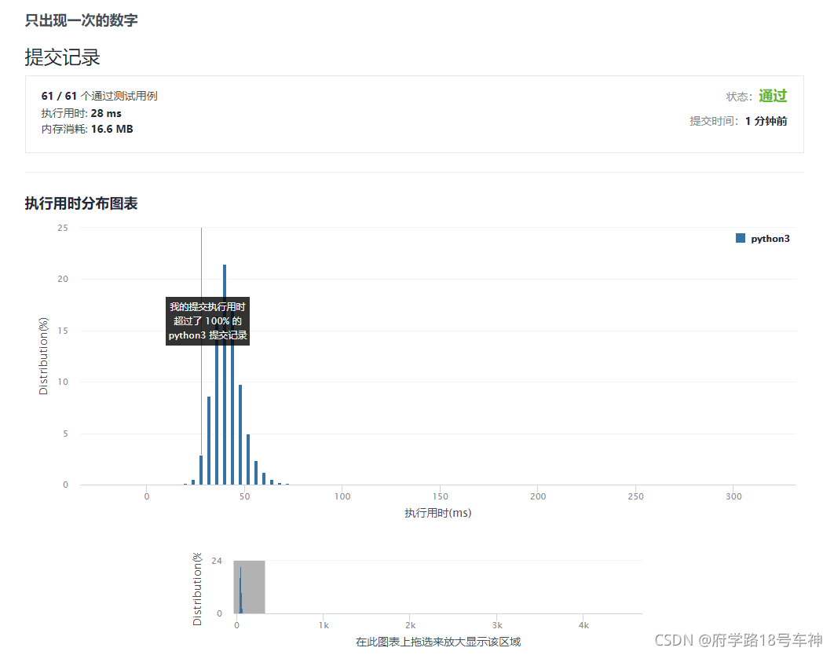Click the Distribution(%) y-axis label of the main chart
The width and height of the screenshot is (834, 655).
[x=44, y=356]
